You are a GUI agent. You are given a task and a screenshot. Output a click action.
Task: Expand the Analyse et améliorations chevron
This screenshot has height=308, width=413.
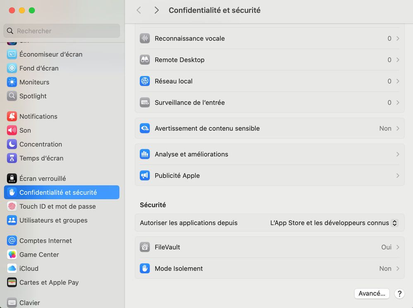[x=398, y=154]
